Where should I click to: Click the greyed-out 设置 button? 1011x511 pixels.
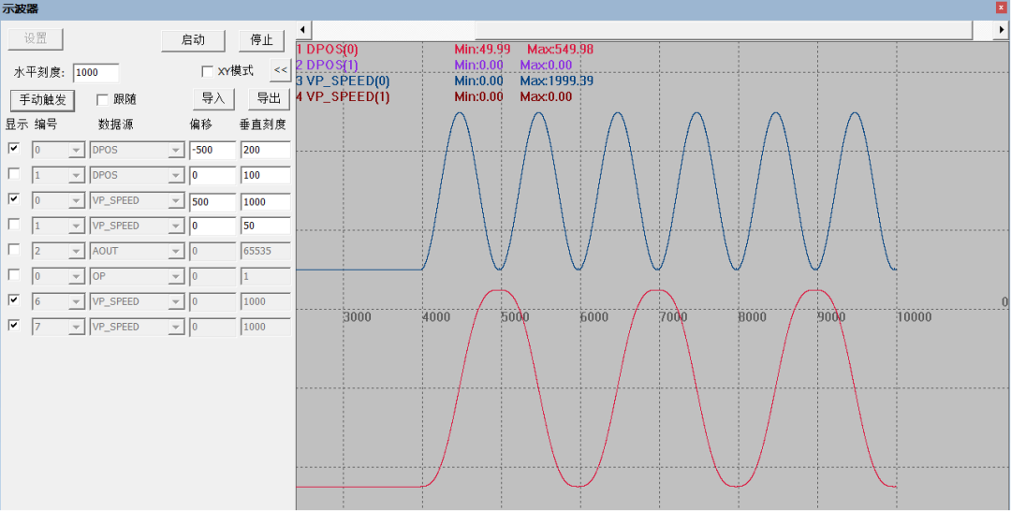[36, 38]
